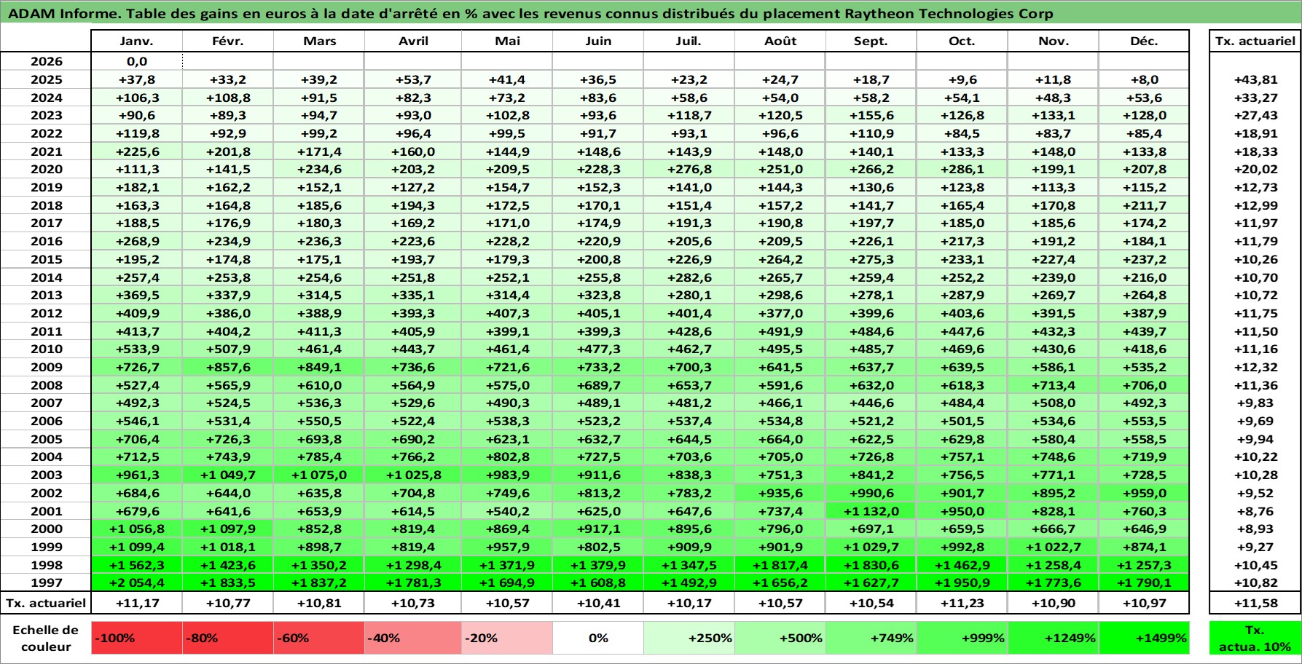Select the '+409,9' cell for Janv. 2012
Screen dimensions: 1302x664
click(x=137, y=313)
